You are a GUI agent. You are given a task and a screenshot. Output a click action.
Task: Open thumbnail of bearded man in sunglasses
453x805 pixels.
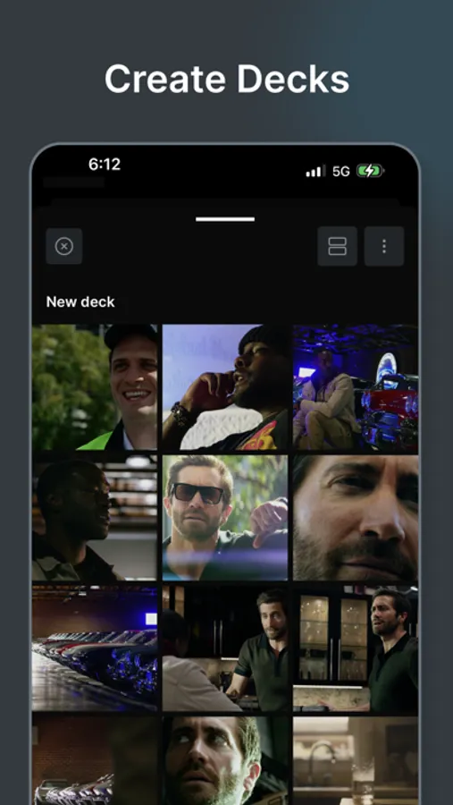(x=225, y=518)
